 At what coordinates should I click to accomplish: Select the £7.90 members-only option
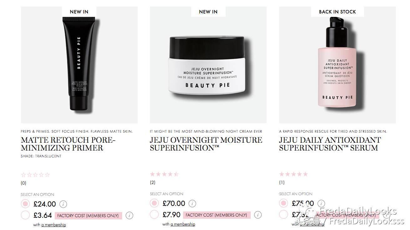click(154, 215)
